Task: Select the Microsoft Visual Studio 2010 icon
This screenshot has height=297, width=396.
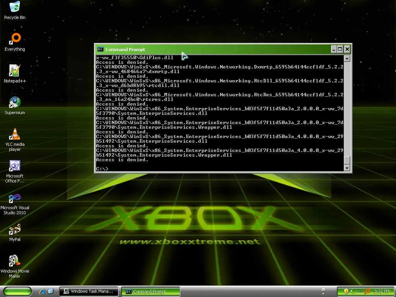Action: point(15,203)
